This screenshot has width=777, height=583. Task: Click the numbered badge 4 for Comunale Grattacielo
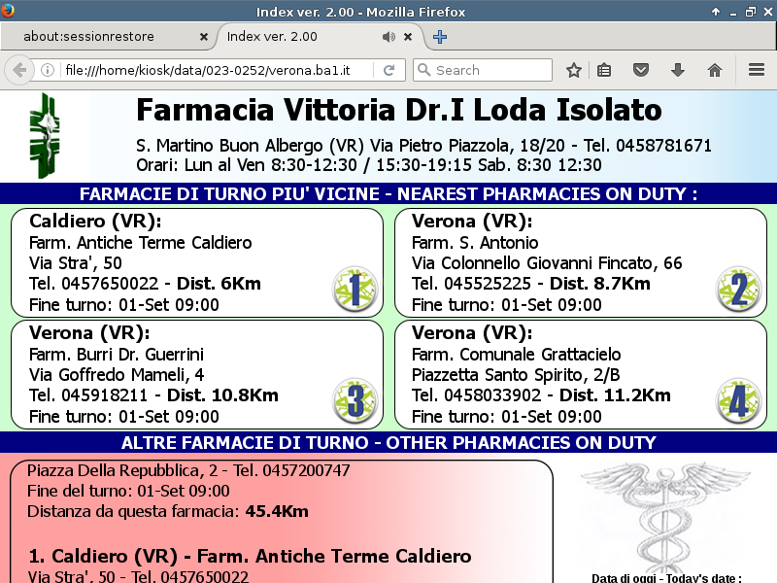pos(737,401)
